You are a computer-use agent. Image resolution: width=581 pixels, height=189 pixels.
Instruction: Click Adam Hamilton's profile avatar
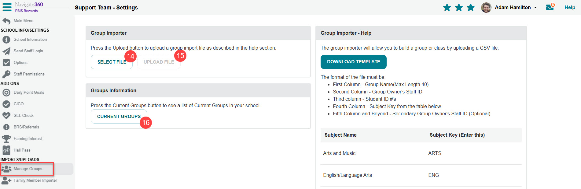coord(486,8)
